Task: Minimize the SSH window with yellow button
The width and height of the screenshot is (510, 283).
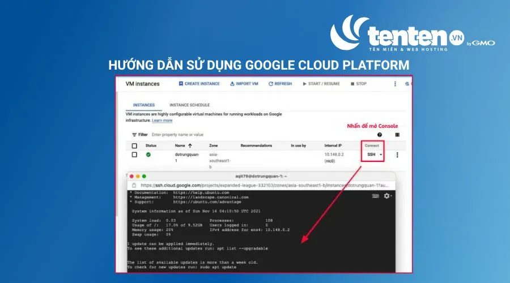Action: click(138, 176)
